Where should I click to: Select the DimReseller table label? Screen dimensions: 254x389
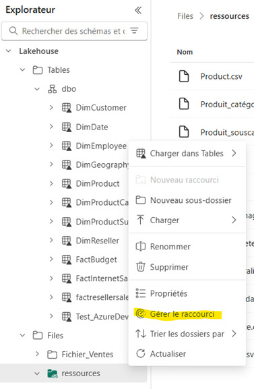pos(97,241)
